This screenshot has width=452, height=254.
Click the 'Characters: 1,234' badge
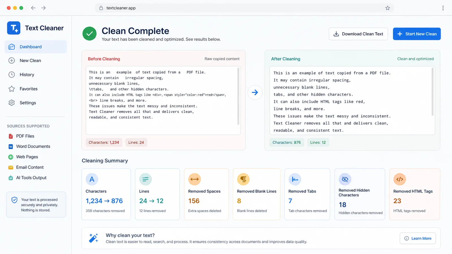[x=104, y=143]
